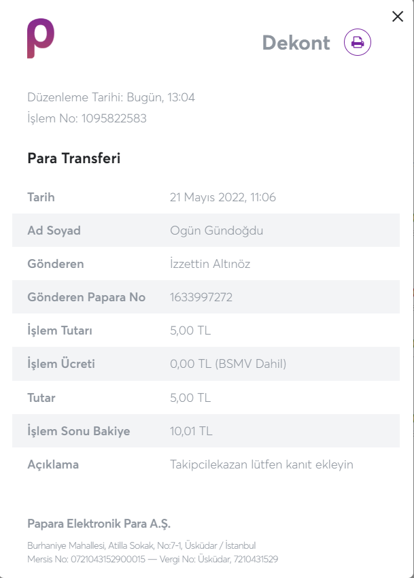Click the Papara Elektronik Para A.Ş. footer
Viewport: 414px width, 578px height.
pos(99,524)
